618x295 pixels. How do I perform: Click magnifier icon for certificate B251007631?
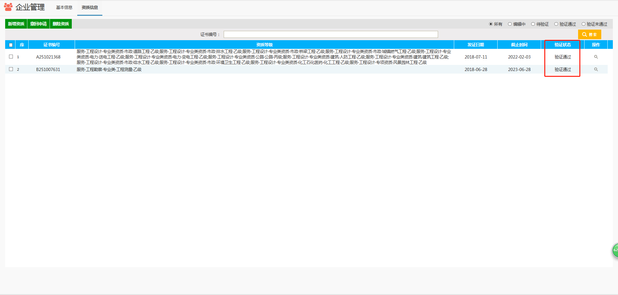point(596,69)
